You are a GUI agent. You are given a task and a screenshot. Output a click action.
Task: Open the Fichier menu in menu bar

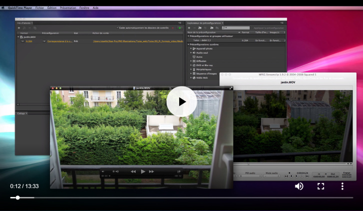[x=40, y=8]
